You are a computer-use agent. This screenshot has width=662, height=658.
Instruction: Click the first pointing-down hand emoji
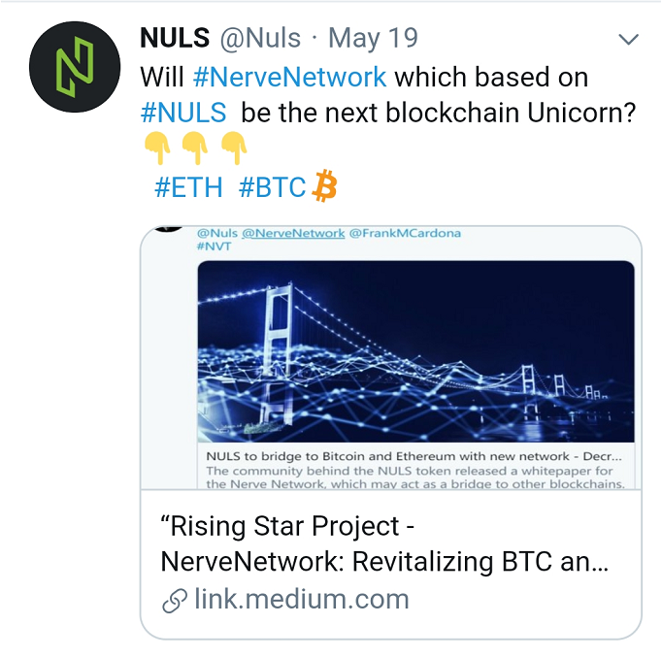157,148
